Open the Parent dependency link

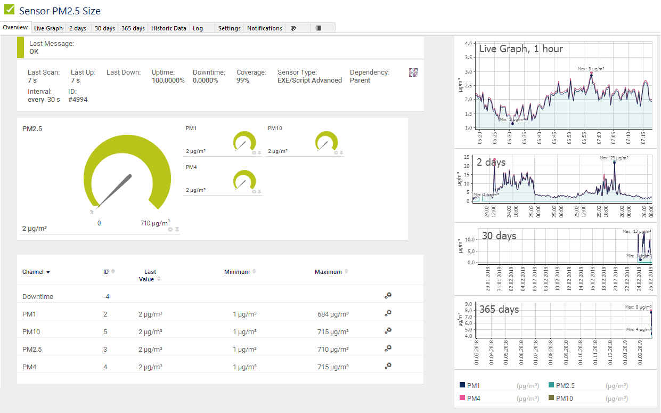pyautogui.click(x=360, y=80)
